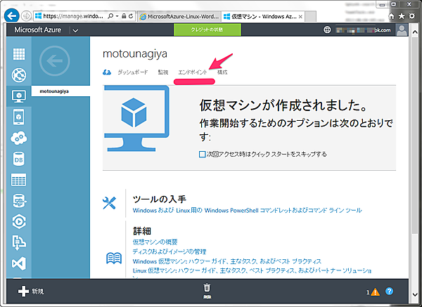Click the browser back arrow button
The width and height of the screenshot is (422, 307).
11,16
